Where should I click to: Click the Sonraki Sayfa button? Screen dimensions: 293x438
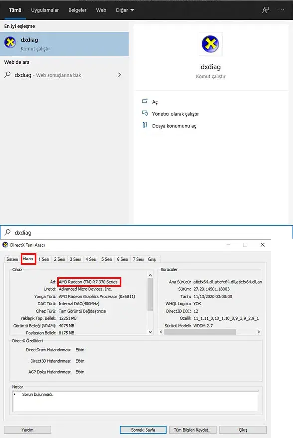pyautogui.click(x=143, y=430)
